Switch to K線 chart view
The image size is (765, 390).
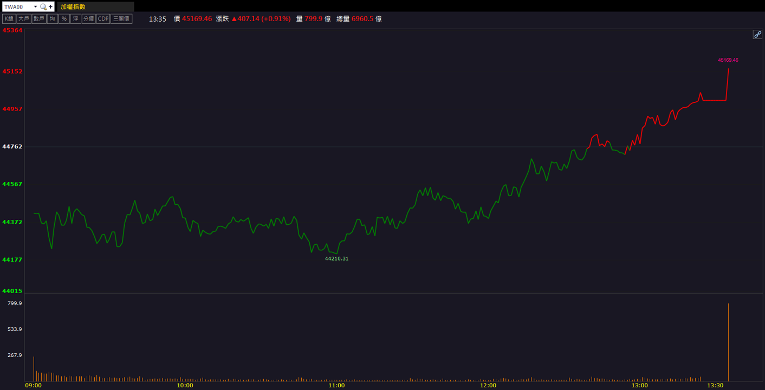pyautogui.click(x=9, y=18)
